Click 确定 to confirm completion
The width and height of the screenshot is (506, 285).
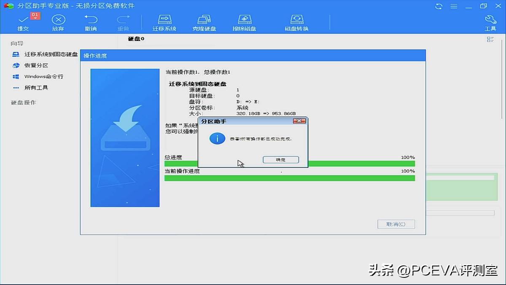pos(280,159)
